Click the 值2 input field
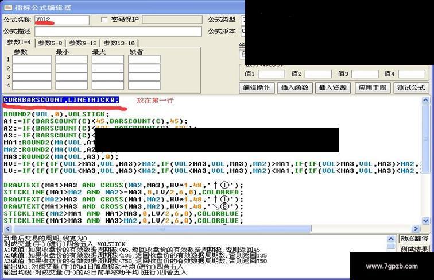The width and height of the screenshot is (434, 280). click(318, 74)
